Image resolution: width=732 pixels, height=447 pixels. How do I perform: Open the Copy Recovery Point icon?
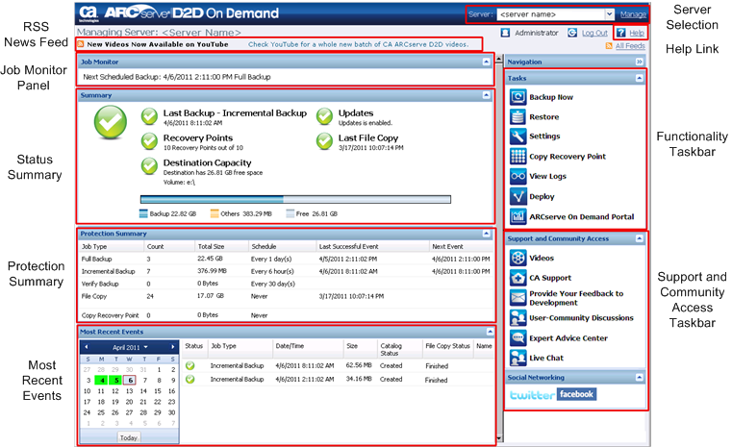[517, 157]
